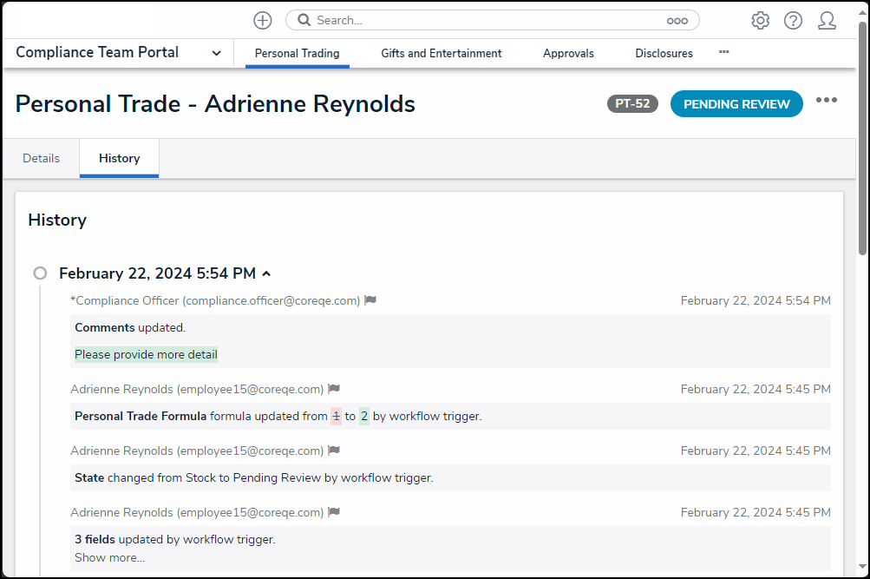This screenshot has height=579, width=870.
Task: Click the plus create-new icon
Action: 263,20
